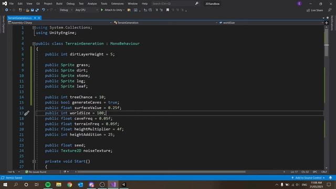
Task: Click the CRLF line ending indicator
Action: (324, 172)
